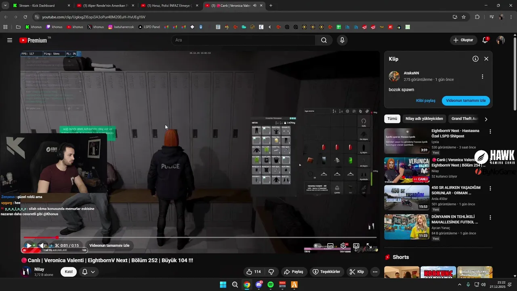Open the Hastasına Özel LSPD Shitpost thumbnail
Image resolution: width=517 pixels, height=291 pixels.
[x=407, y=141]
